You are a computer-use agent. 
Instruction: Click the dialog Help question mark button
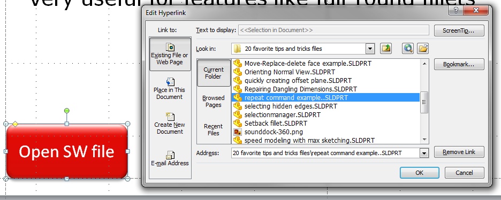click(456, 10)
